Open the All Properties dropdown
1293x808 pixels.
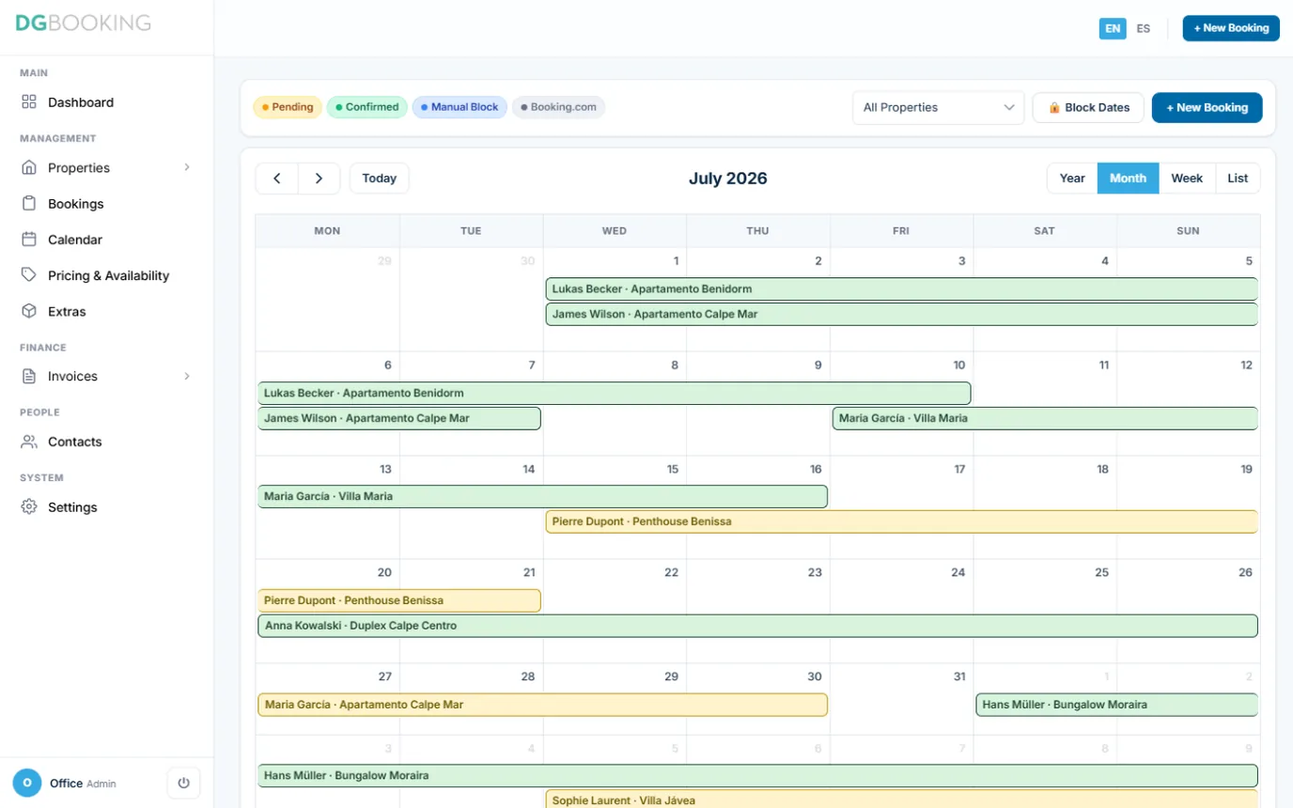939,107
